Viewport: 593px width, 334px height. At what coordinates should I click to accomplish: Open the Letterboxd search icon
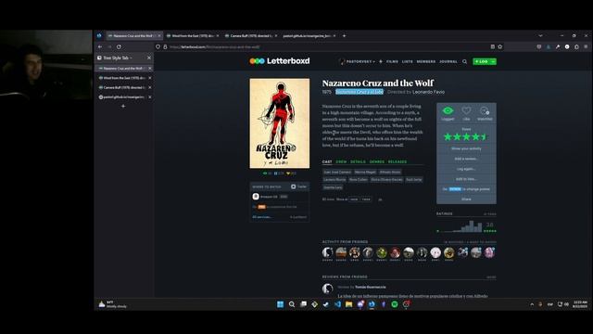pos(464,61)
